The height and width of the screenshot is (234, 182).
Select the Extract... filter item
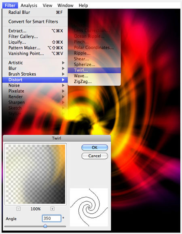(x=35, y=31)
